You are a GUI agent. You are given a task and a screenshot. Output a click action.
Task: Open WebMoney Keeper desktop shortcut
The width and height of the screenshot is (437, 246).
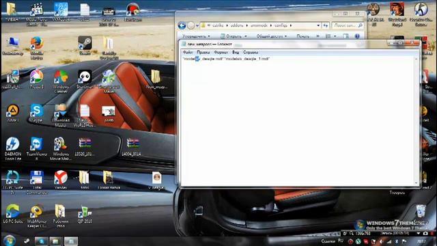tap(36, 216)
